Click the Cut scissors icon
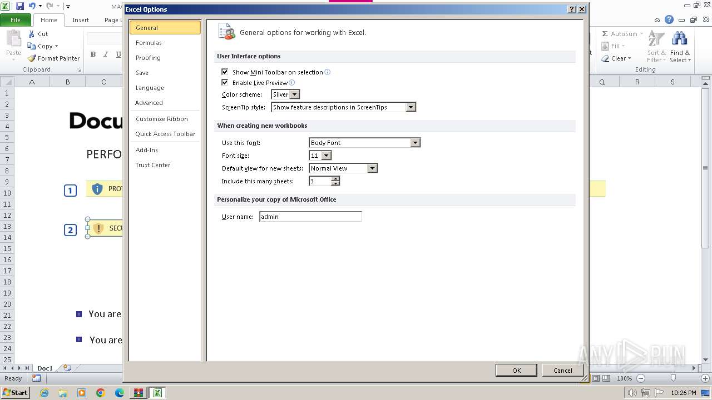This screenshot has width=712, height=400. coord(32,34)
